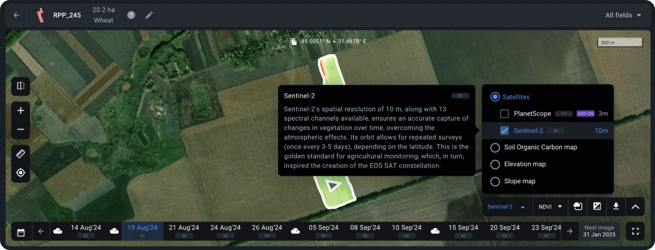Screen dimensions: 655x250
Task: Select the 26 Aug'24 image date
Action: [267, 231]
